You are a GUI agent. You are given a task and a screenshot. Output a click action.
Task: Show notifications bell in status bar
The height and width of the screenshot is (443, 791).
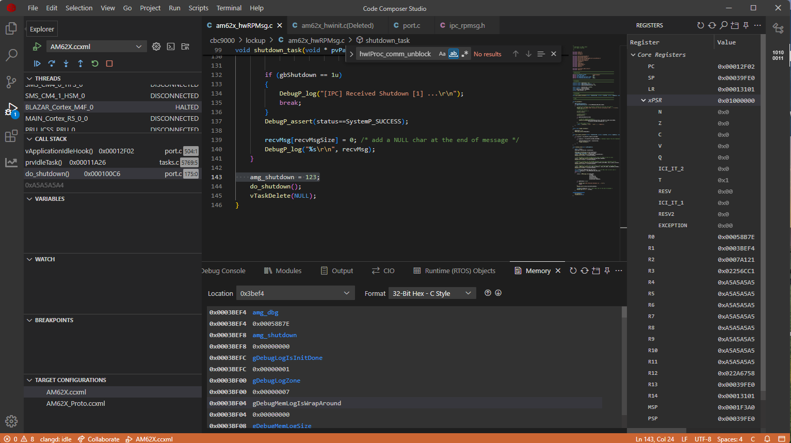(767, 439)
